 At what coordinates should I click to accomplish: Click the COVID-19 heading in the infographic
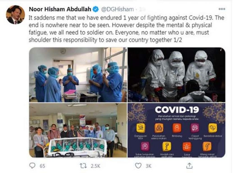177,110
